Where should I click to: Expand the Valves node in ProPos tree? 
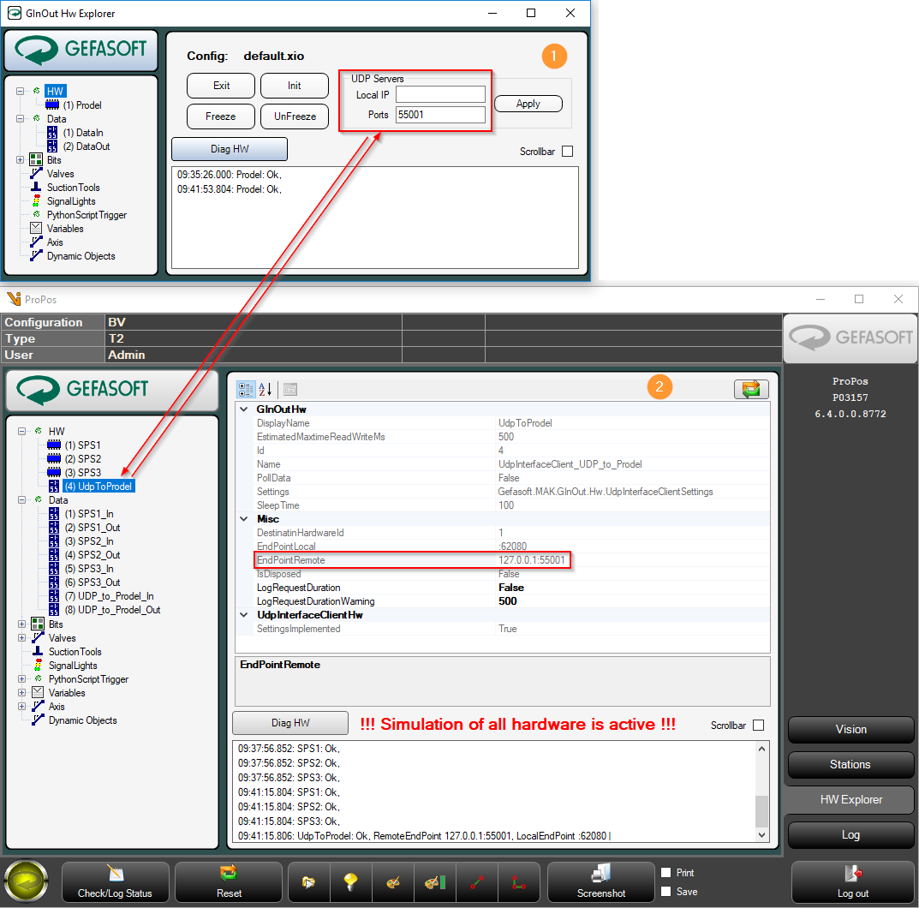21,638
